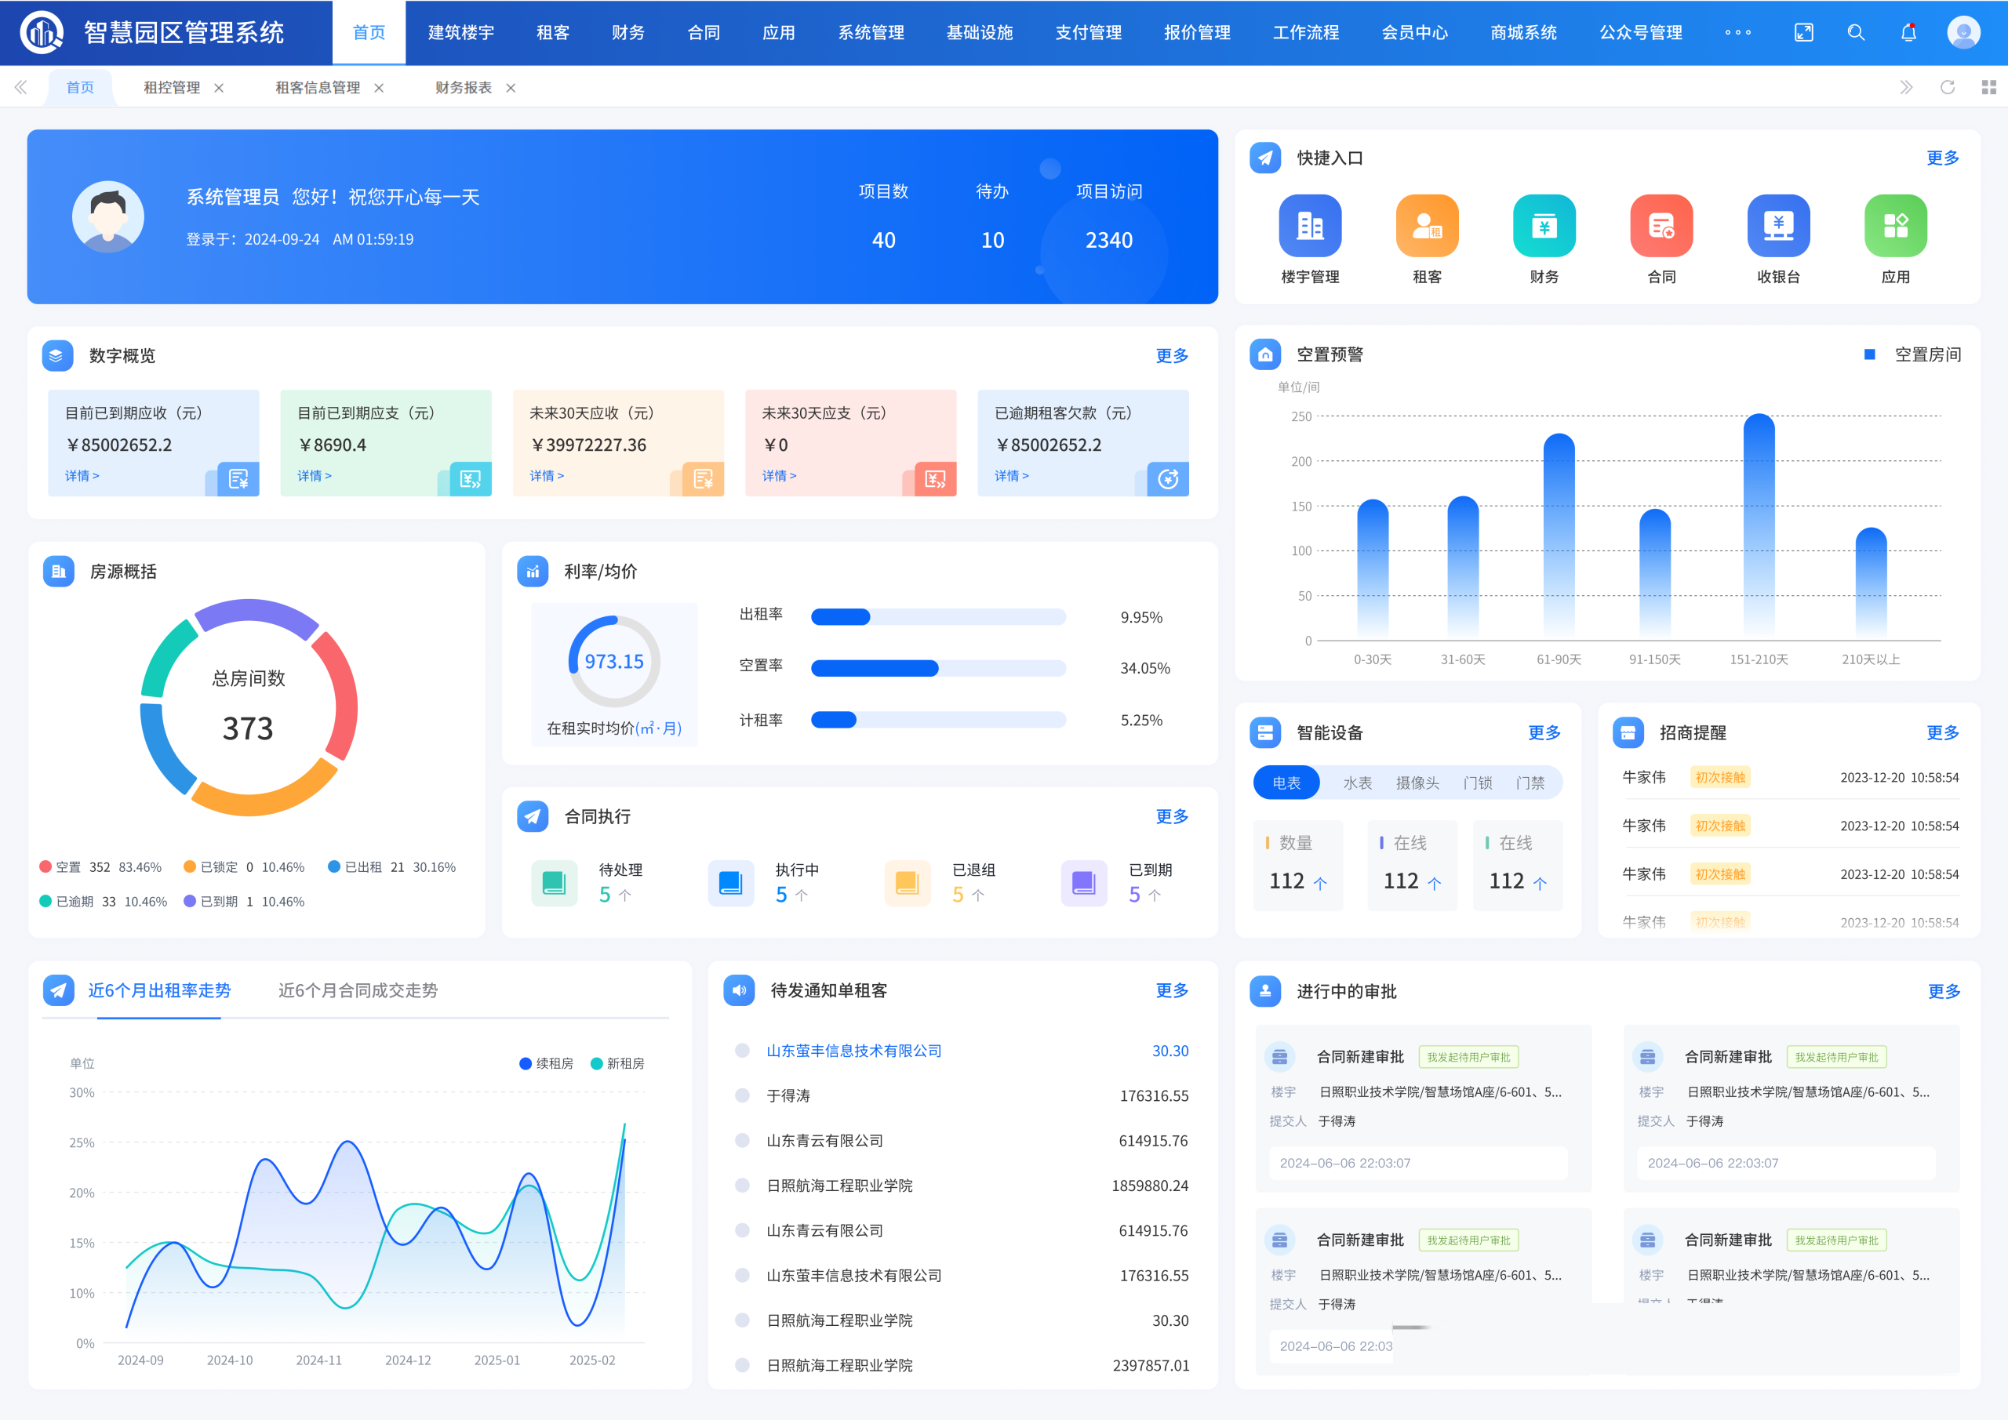This screenshot has height=1420, width=2008.
Task: Select the radio for 于得涛 tenant row
Action: click(743, 1095)
